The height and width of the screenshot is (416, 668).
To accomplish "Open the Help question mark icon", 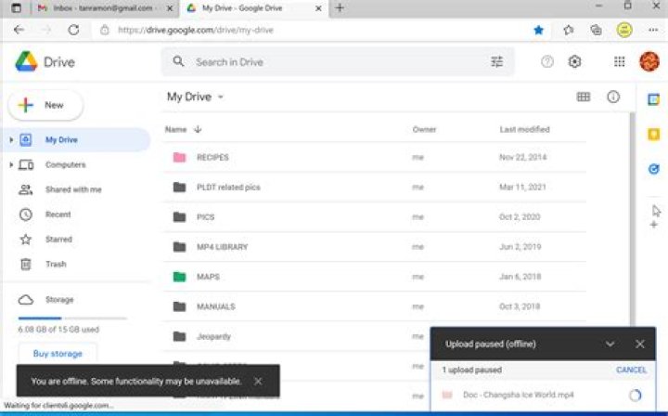I will click(547, 62).
